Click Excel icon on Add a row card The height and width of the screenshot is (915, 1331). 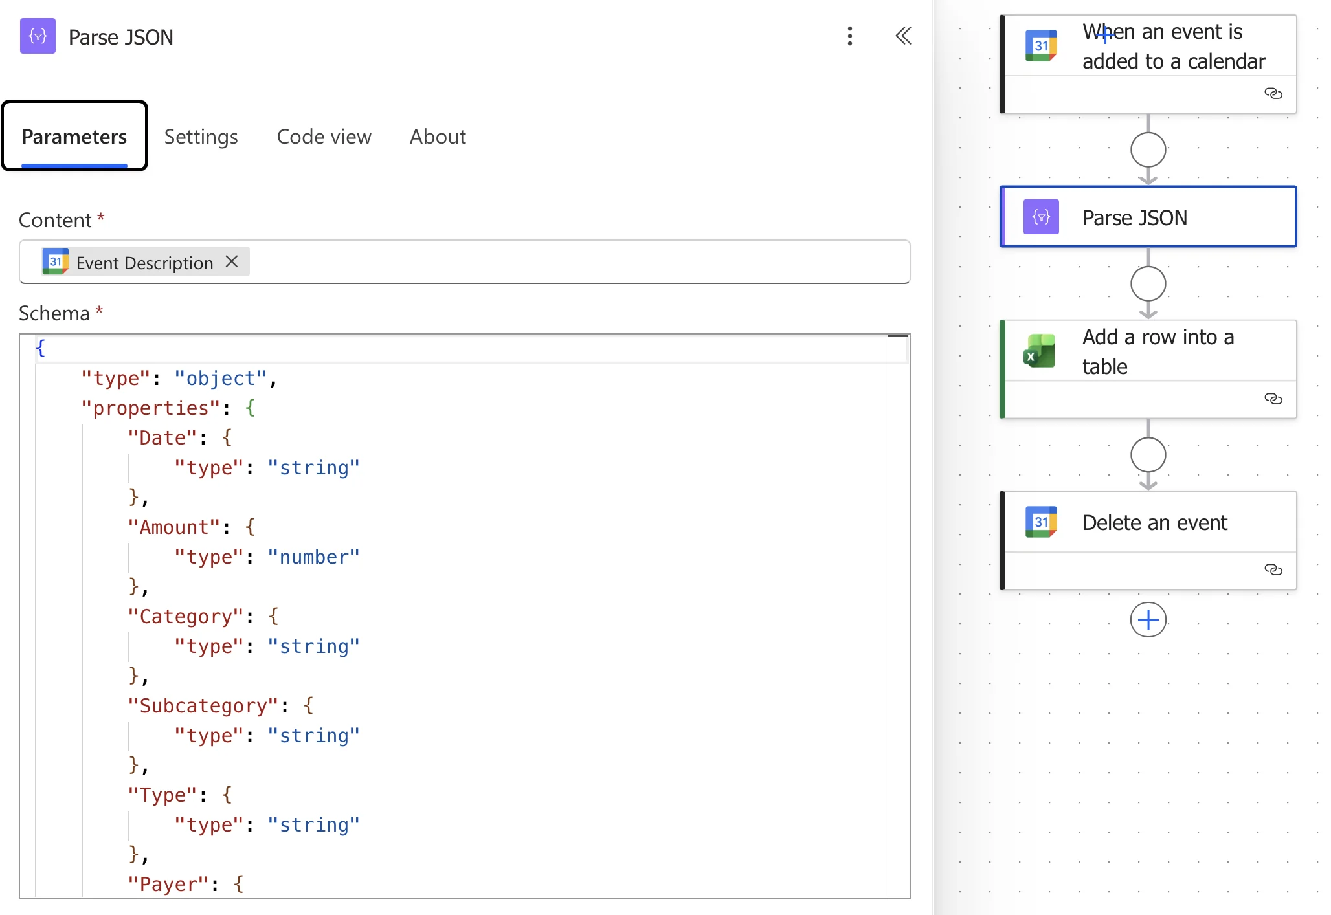[x=1040, y=351]
